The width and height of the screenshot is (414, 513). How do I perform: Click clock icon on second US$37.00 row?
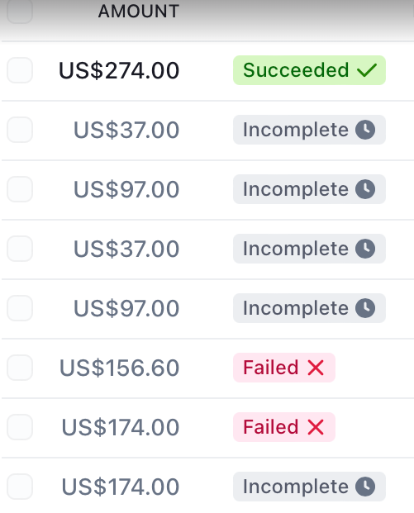[365, 249]
